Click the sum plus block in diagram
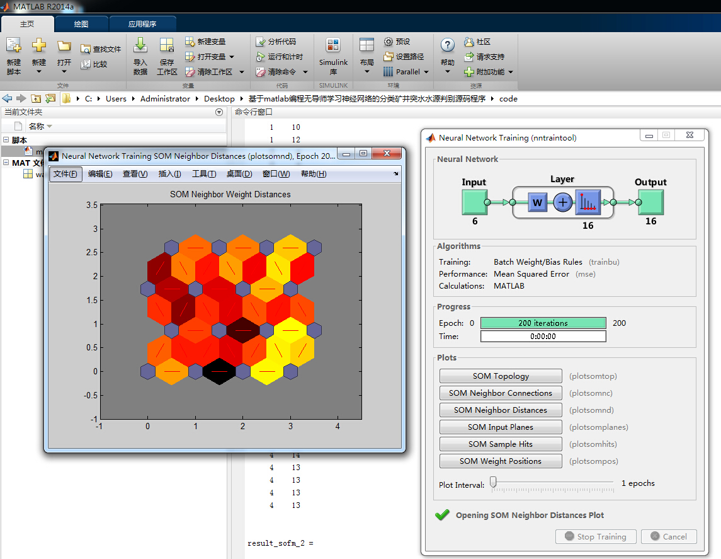This screenshot has width=721, height=559. coord(562,202)
